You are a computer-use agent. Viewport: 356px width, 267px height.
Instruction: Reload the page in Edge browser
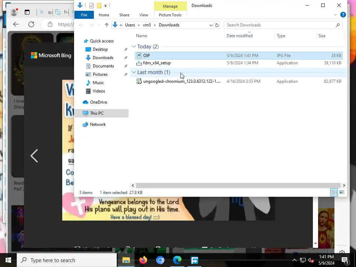point(31,24)
